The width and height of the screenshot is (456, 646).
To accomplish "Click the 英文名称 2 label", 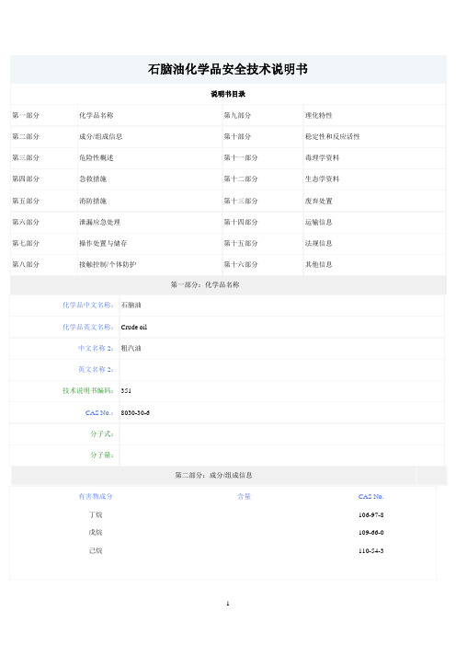I will tap(96, 370).
